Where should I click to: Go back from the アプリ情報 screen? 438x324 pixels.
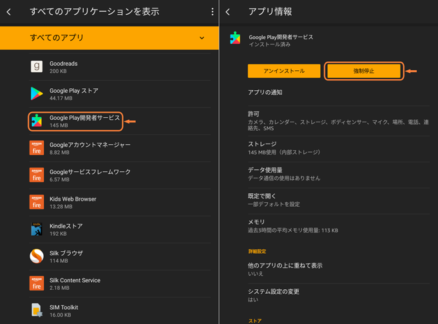point(228,12)
